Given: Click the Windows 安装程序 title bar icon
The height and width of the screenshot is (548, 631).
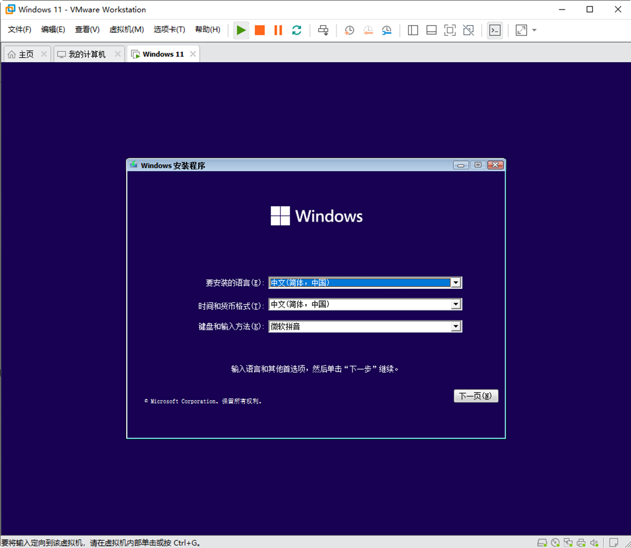Looking at the screenshot, I should click(134, 165).
